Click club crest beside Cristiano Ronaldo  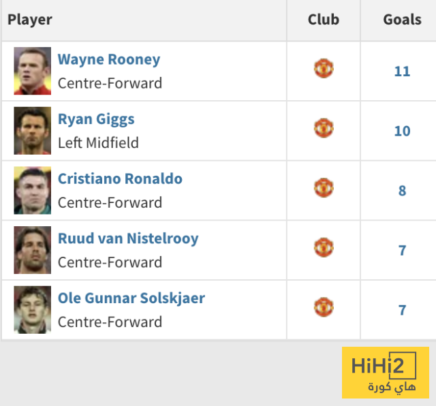pos(324,188)
